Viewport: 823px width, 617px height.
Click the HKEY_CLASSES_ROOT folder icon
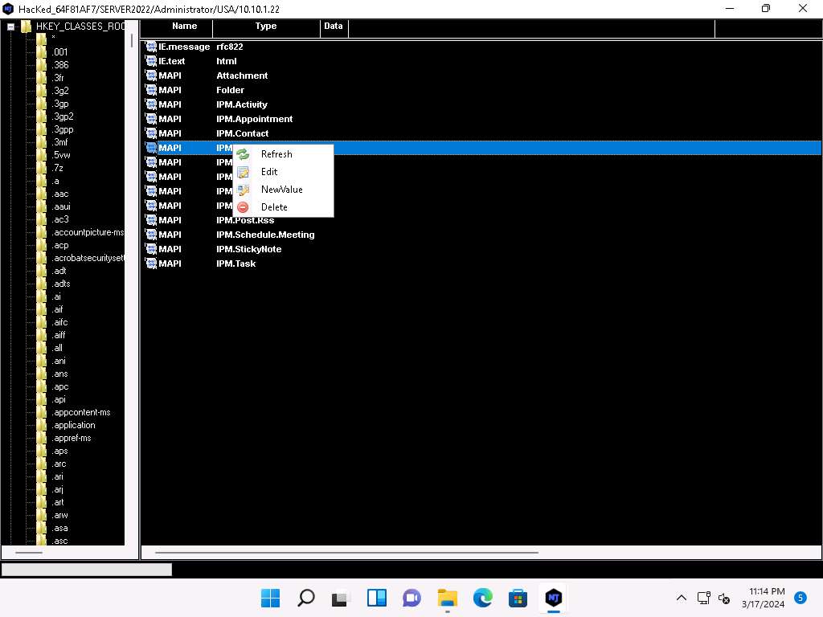[26, 27]
